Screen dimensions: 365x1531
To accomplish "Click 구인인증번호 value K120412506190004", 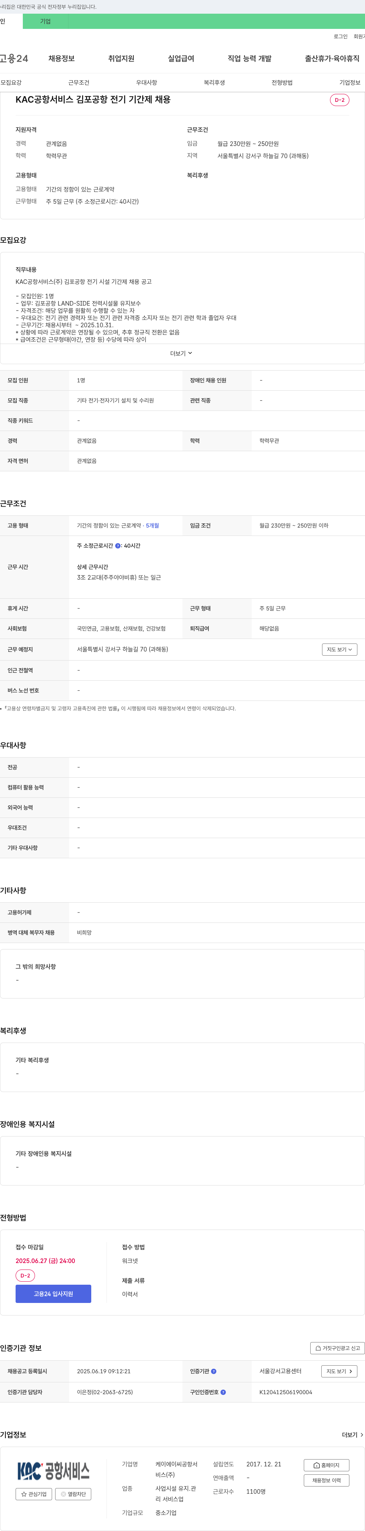I will tap(285, 1392).
